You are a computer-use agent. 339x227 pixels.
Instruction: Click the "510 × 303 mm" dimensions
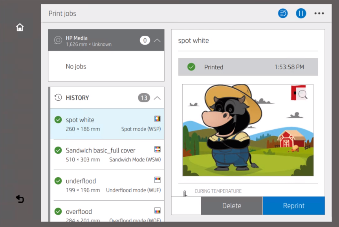(83, 160)
